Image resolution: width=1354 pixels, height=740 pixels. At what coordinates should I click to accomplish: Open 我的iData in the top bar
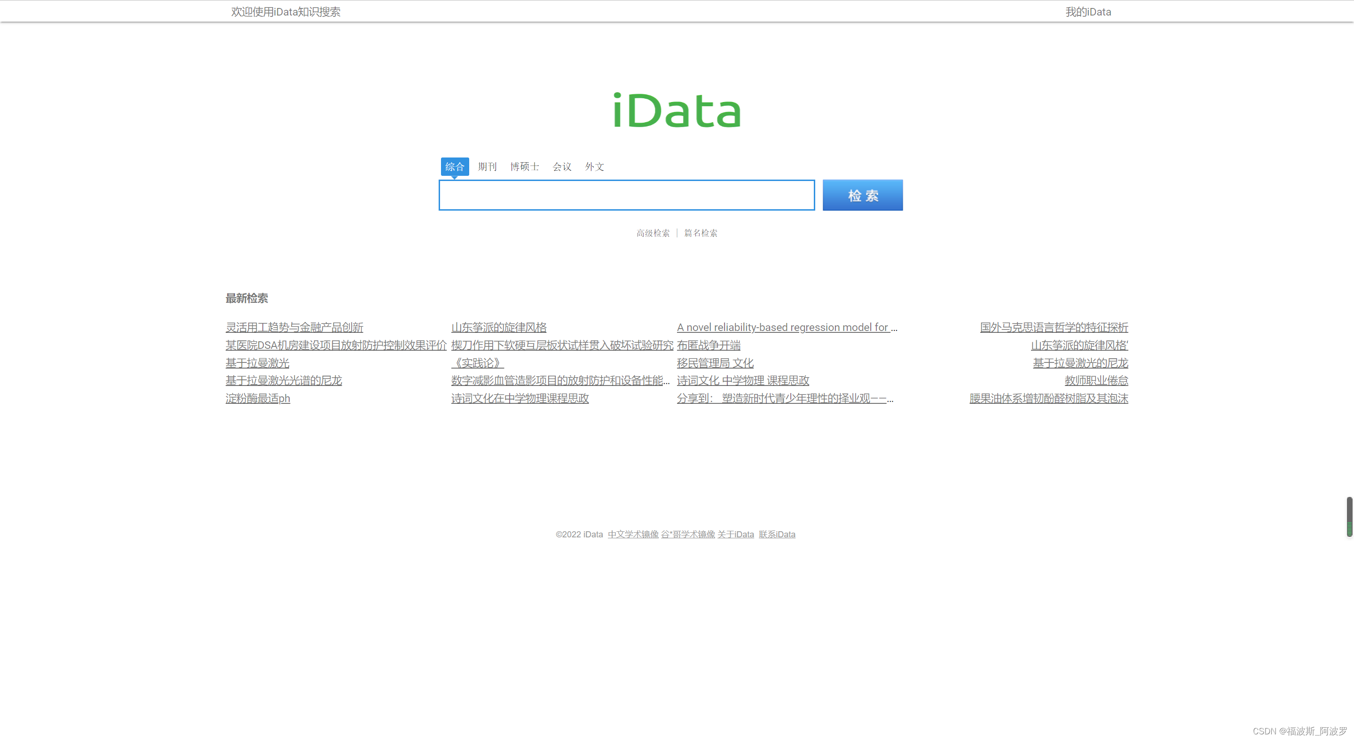coord(1088,12)
